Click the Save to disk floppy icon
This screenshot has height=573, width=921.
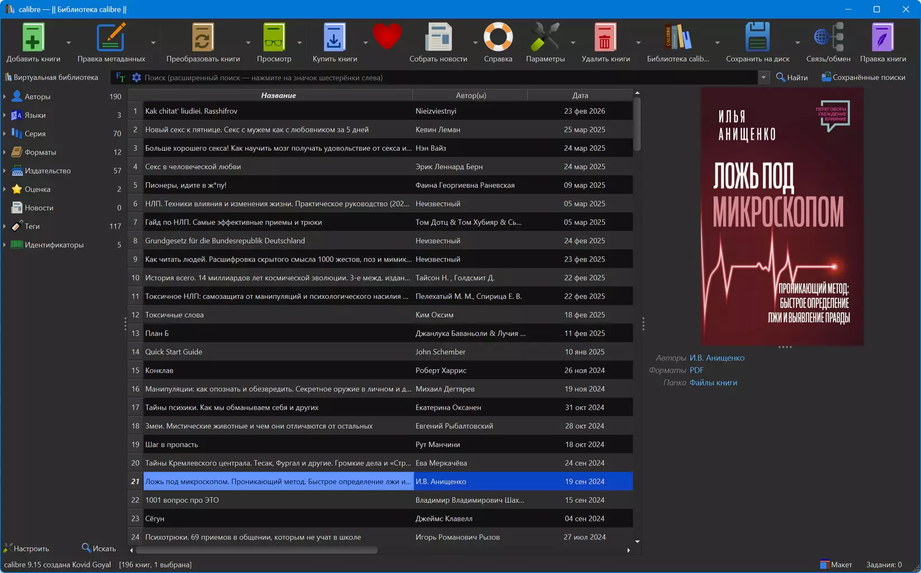pyautogui.click(x=758, y=43)
